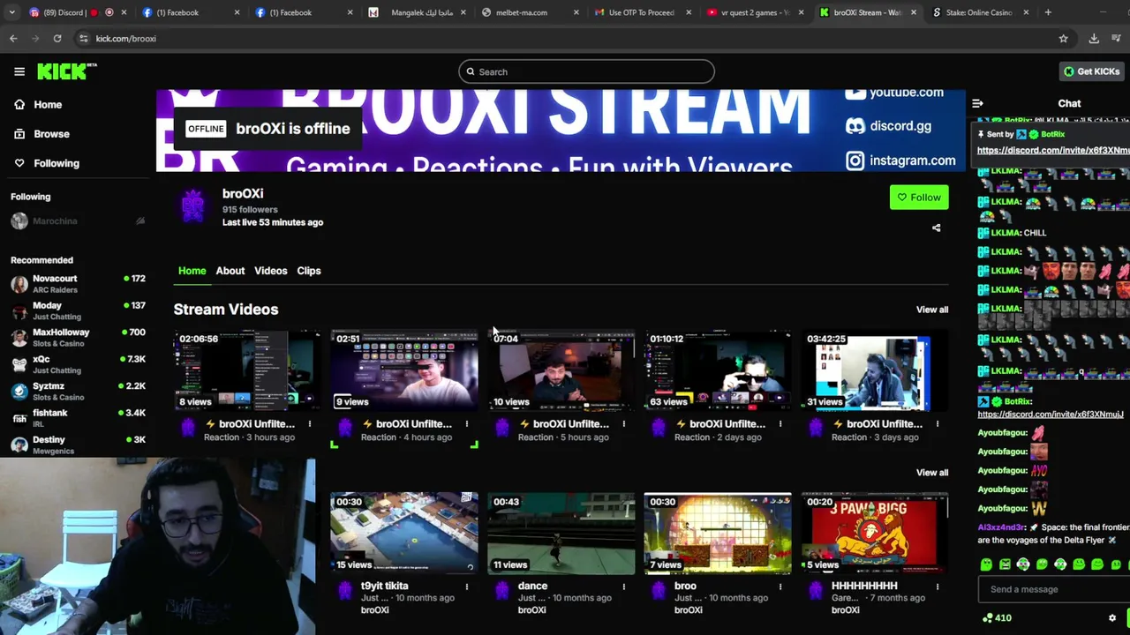The image size is (1130, 635).
Task: Click the browser address bar URL
Action: (125, 39)
